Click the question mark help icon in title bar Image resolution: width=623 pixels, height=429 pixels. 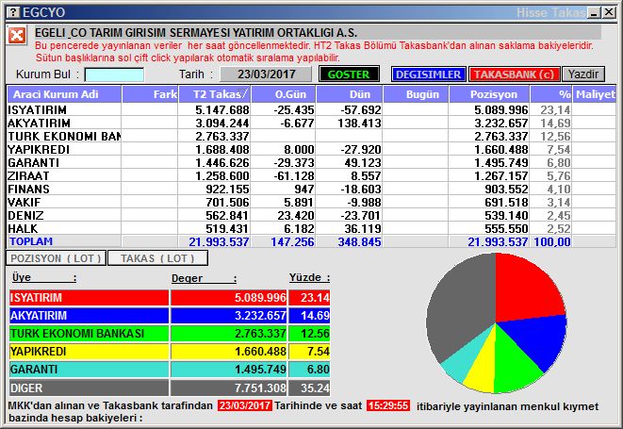12,12
